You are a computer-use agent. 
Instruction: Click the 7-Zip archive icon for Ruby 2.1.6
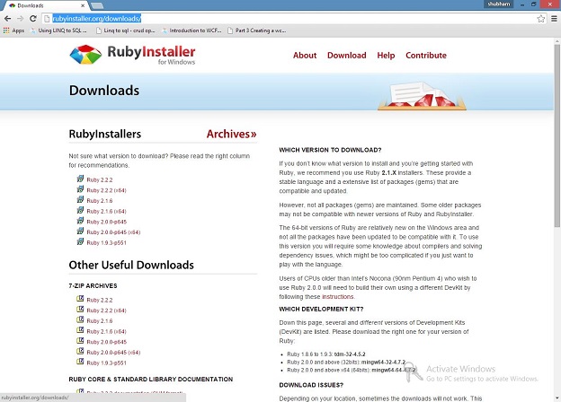click(80, 319)
